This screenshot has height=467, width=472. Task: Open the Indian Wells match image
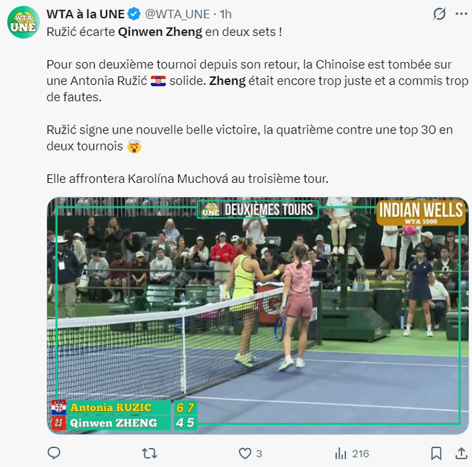point(258,315)
